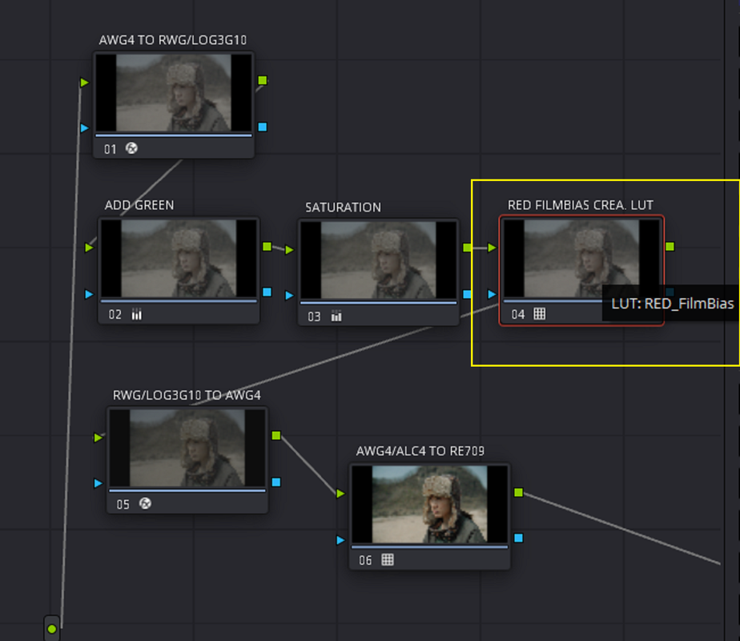Click the 'AWG4 TO RWG/LOG3G10' node label
This screenshot has width=740, height=641.
coord(173,40)
